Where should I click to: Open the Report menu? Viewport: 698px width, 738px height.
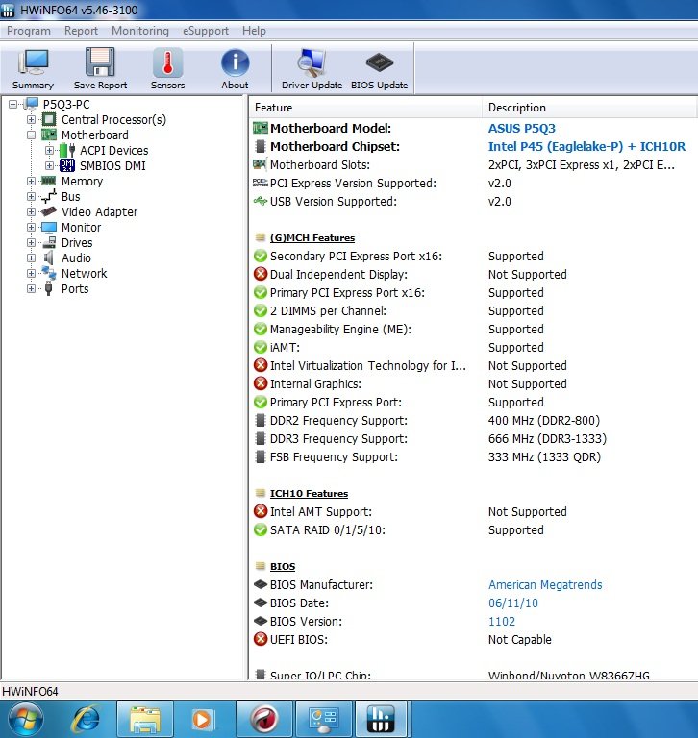pyautogui.click(x=81, y=31)
